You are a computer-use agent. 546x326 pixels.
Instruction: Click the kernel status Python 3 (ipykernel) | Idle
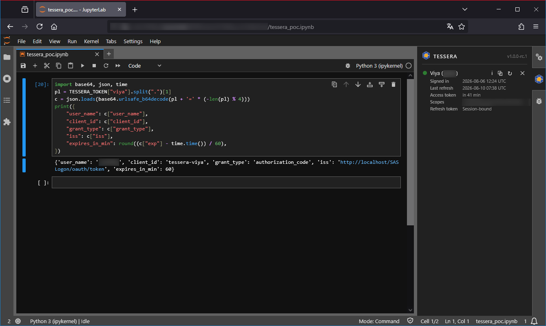coord(60,321)
